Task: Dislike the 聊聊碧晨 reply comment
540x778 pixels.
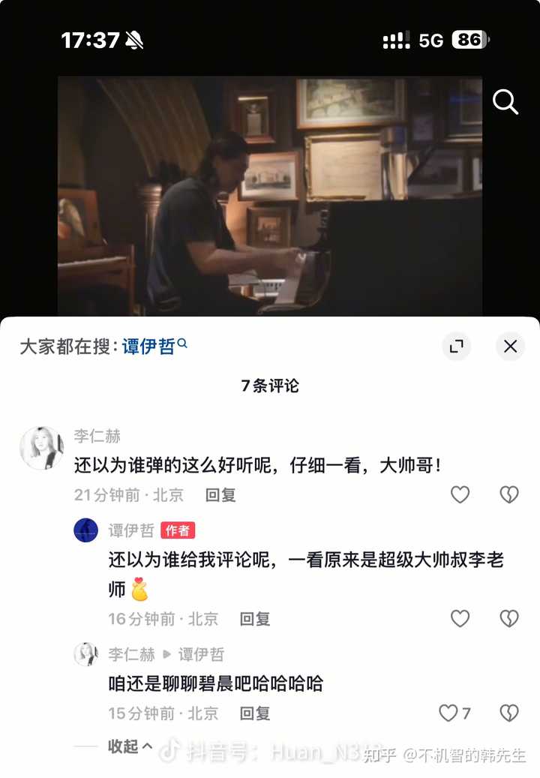Action: point(508,713)
